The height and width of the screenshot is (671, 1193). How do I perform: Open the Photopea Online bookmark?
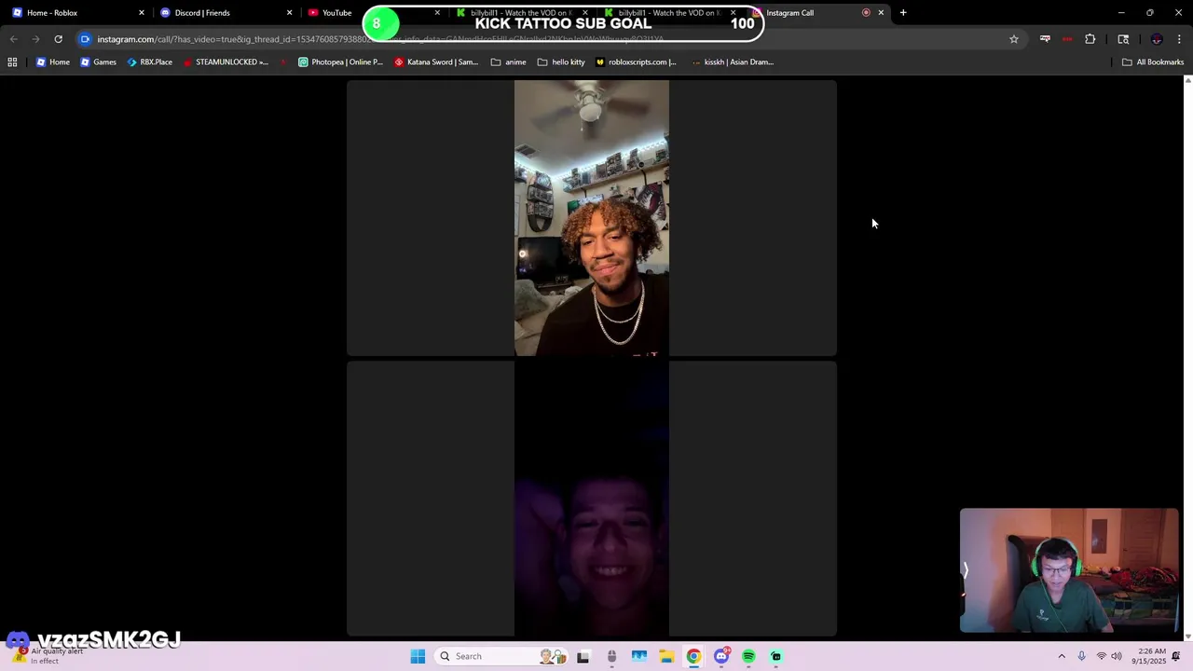(340, 62)
